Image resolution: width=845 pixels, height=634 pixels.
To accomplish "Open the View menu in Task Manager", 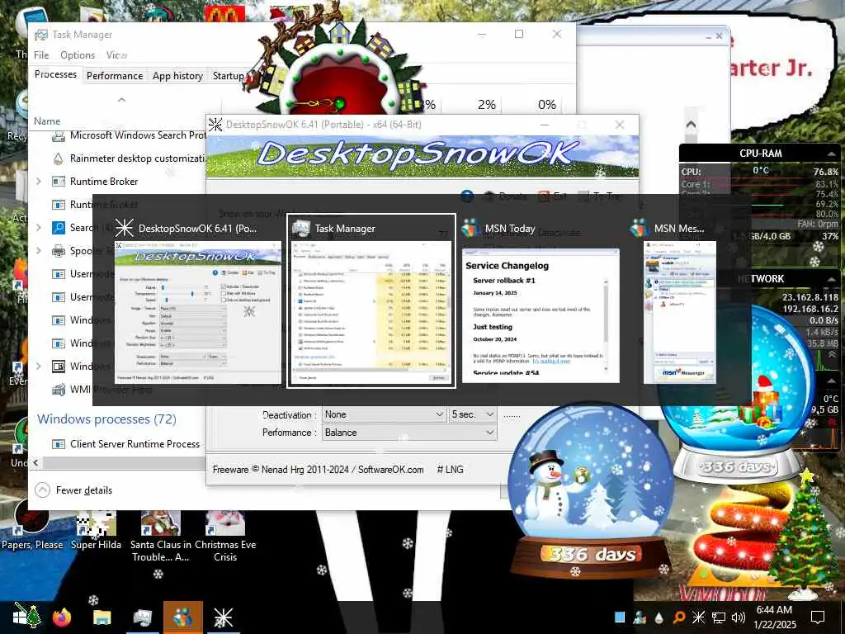I will click(116, 55).
